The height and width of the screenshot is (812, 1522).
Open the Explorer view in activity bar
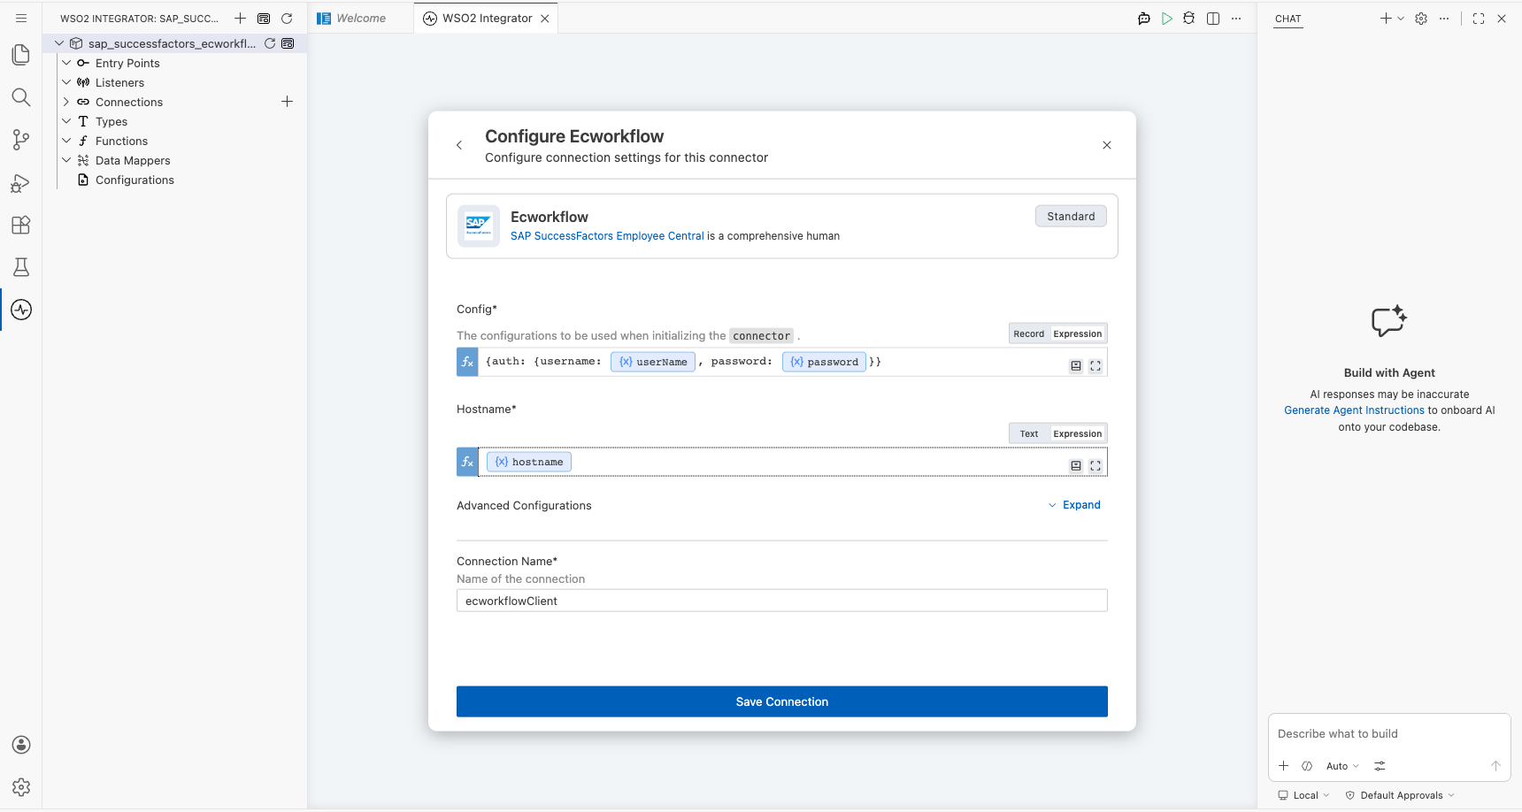(x=21, y=55)
